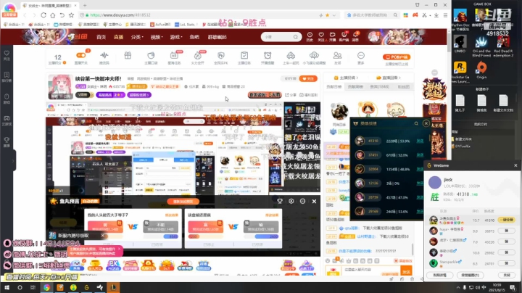522x293 pixels.
Task: Click the orange 发送 chat send button
Action: 406,271
